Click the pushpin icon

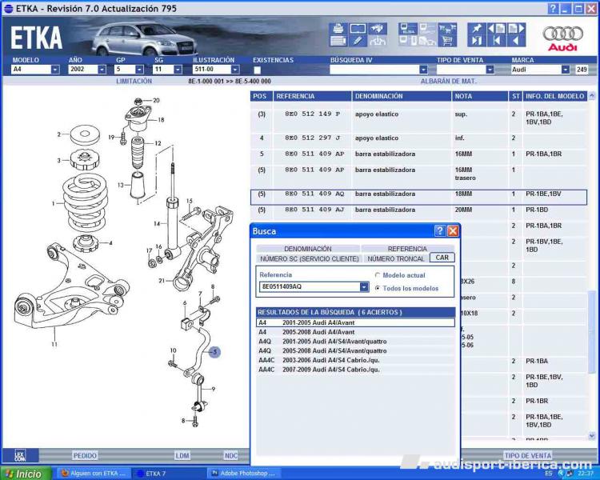(x=477, y=28)
